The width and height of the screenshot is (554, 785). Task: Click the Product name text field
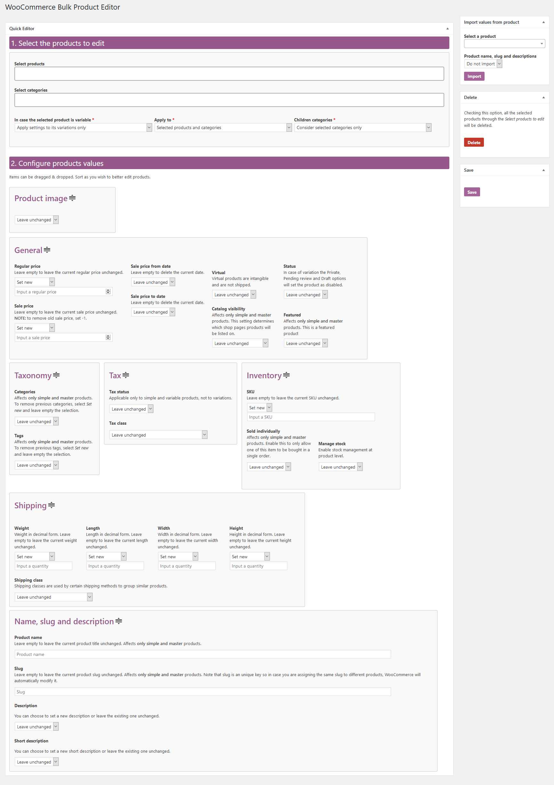[203, 654]
